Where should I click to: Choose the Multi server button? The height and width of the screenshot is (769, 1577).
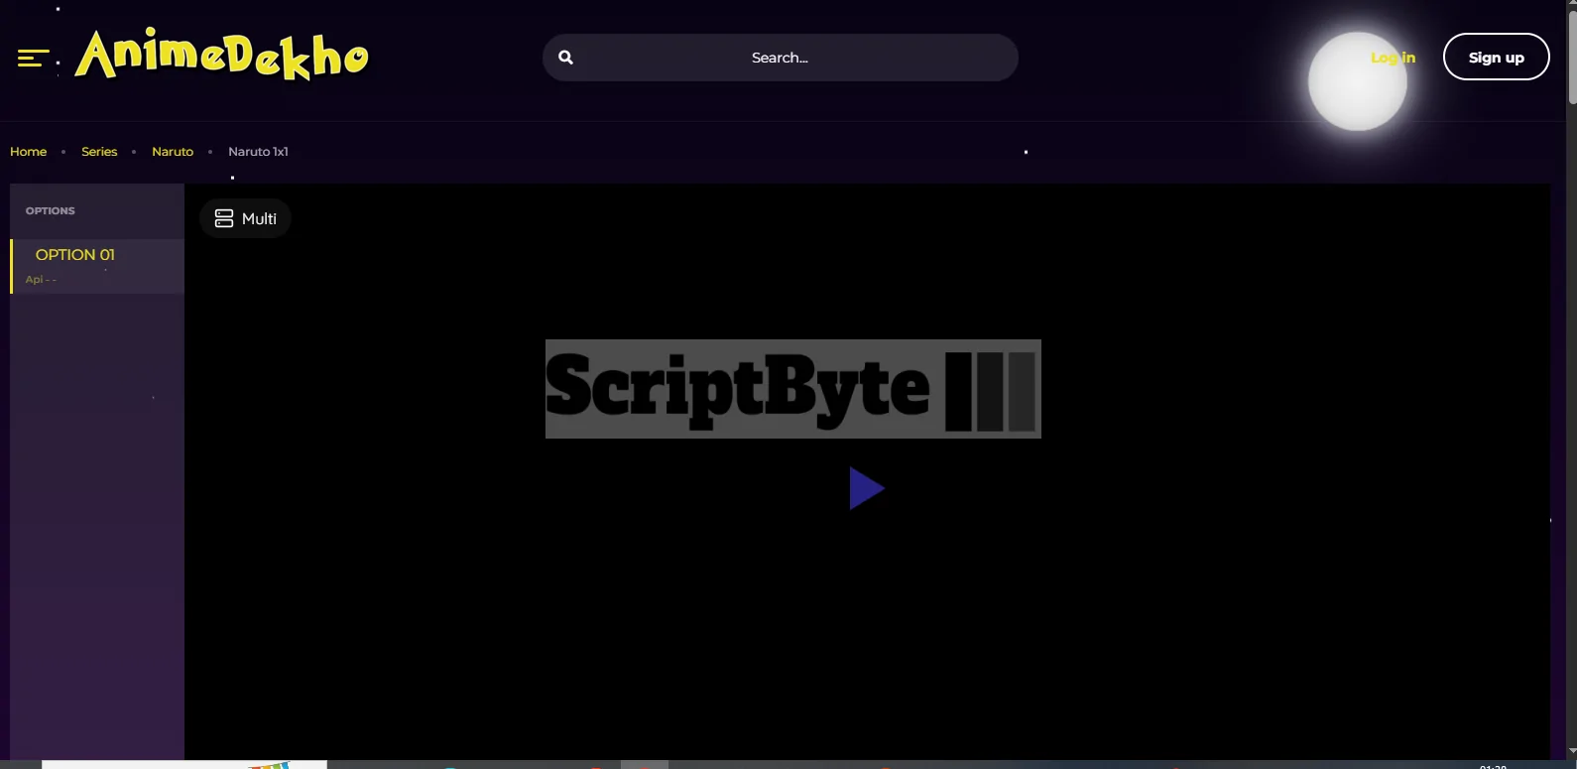click(x=246, y=218)
